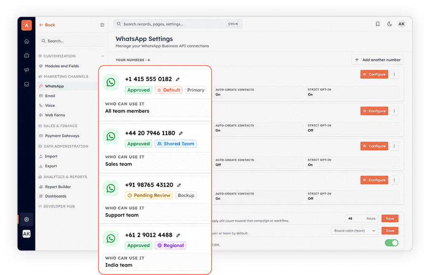Configure the third number

pos(374,146)
